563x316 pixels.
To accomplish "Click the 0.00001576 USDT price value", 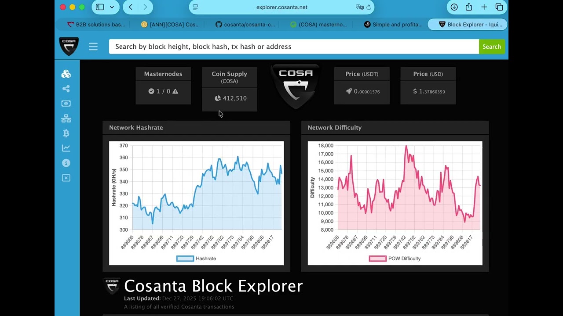I will [x=367, y=91].
